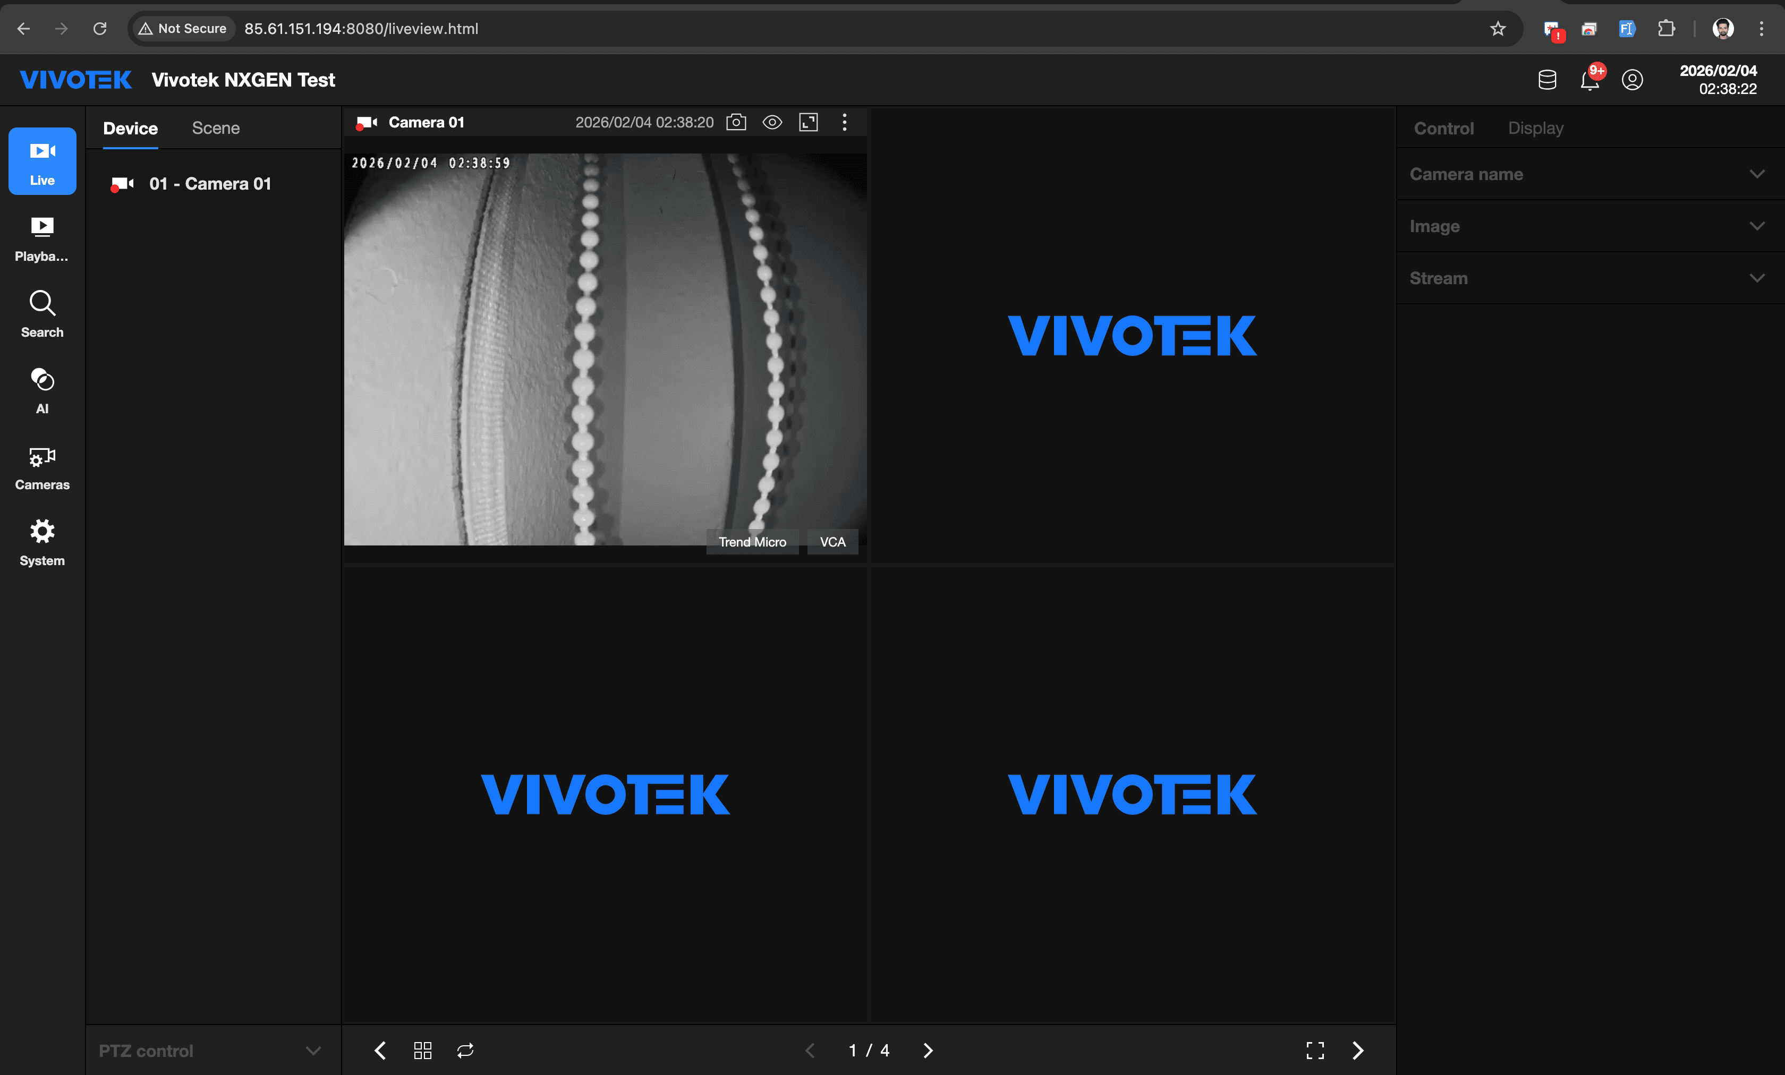This screenshot has width=1785, height=1075.
Task: Select 01 - Camera 01 in device list
Action: (x=209, y=184)
